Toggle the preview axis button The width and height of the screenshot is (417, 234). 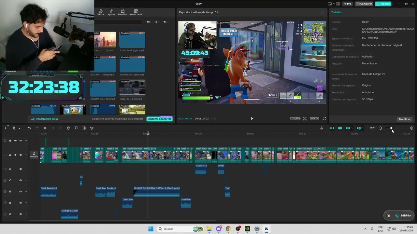point(359,128)
